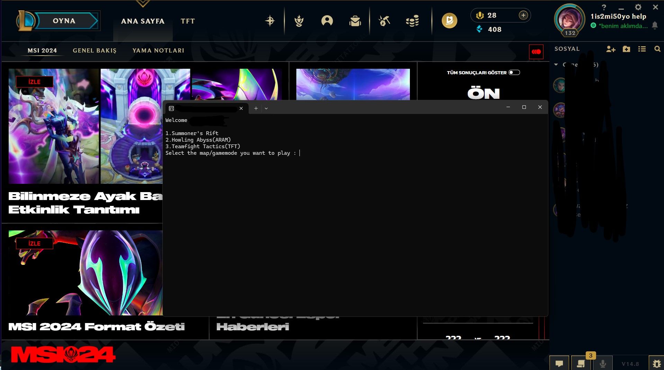Click the 1is2mi50yo help summoner name

(618, 16)
